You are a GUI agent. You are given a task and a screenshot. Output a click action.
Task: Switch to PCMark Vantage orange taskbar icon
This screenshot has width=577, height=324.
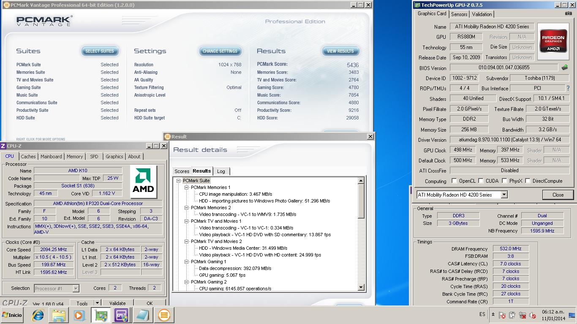(164, 315)
